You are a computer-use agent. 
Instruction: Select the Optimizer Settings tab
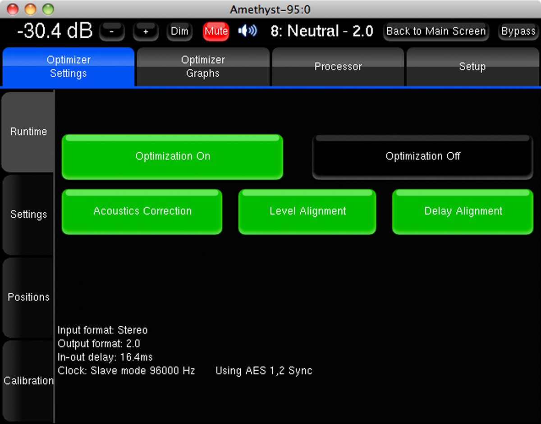pyautogui.click(x=69, y=67)
